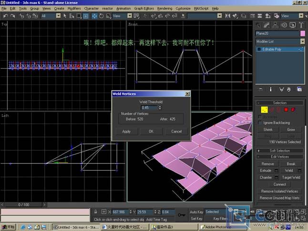Click the Weld Threshold value field
Image resolution: width=308 pixels, height=231 pixels.
coord(149,108)
